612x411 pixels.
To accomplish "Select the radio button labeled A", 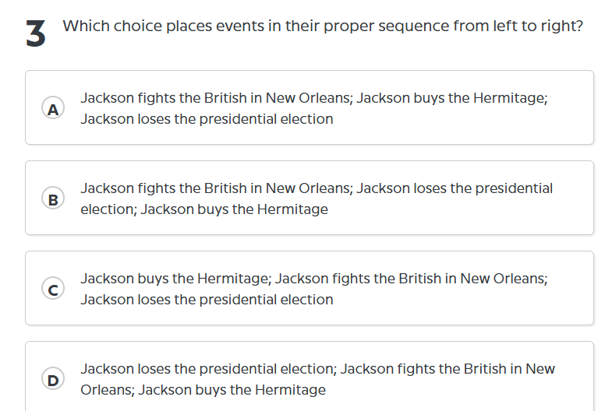I will coord(53,109).
